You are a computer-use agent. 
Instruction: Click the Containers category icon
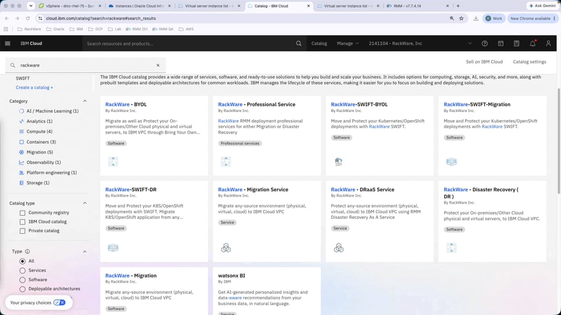point(22,142)
